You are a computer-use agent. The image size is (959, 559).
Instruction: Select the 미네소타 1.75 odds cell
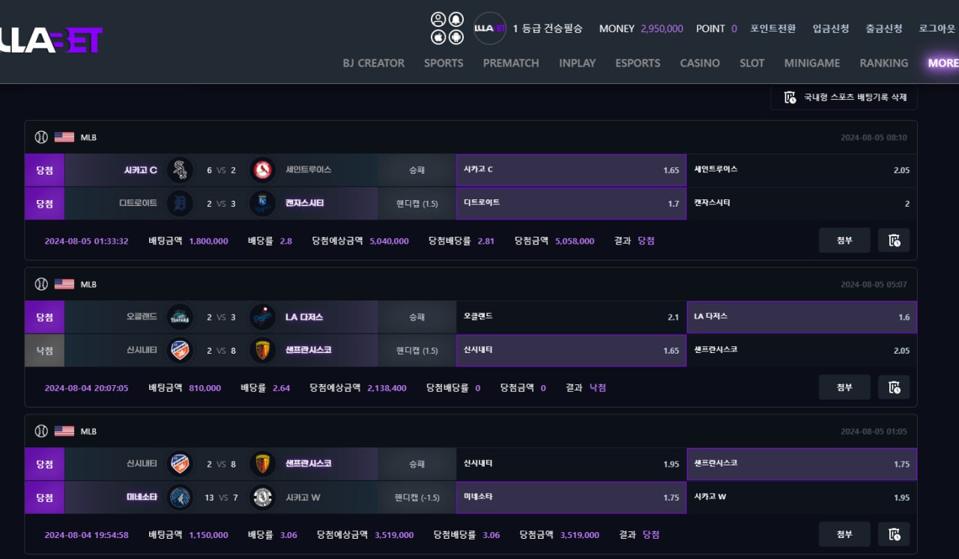coord(571,497)
